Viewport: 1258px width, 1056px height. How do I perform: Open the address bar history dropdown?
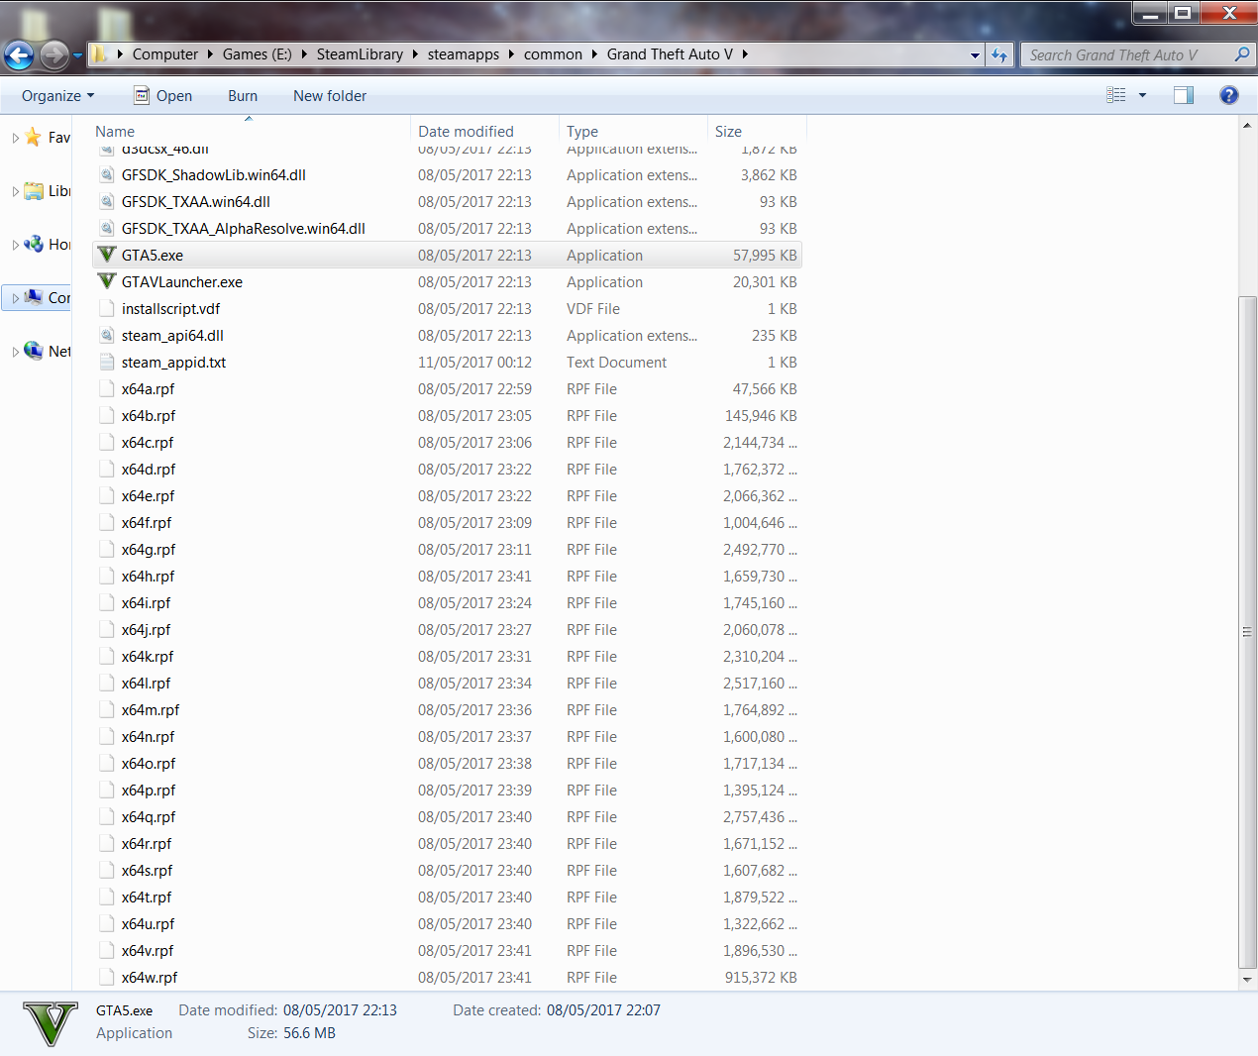click(975, 55)
